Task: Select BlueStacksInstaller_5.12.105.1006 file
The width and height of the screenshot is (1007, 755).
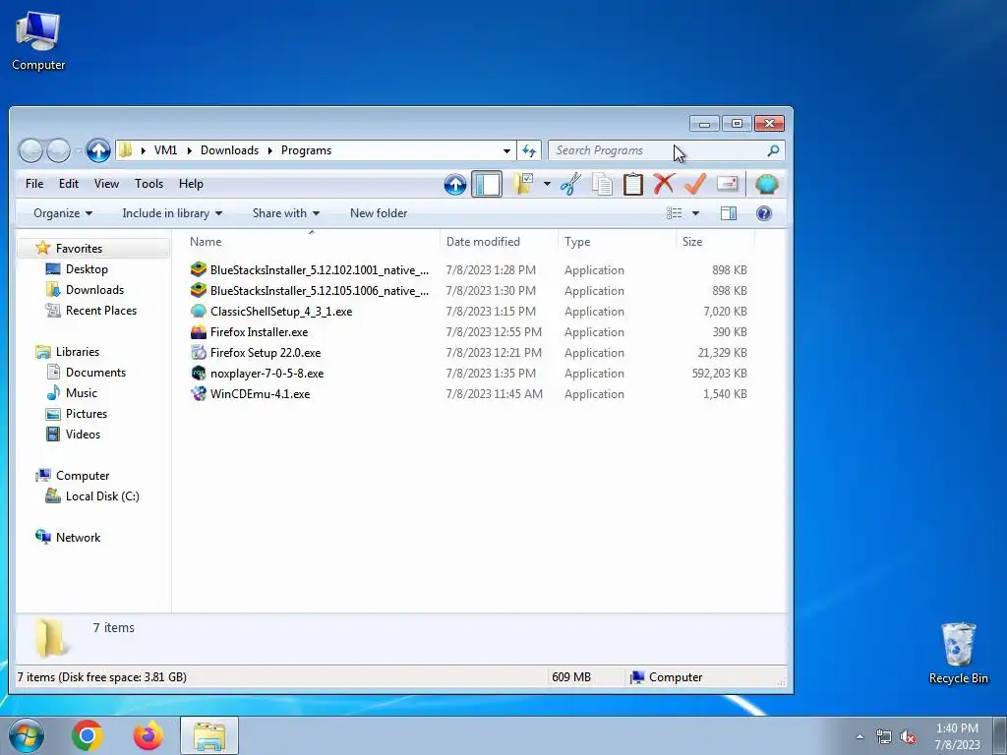Action: (310, 291)
